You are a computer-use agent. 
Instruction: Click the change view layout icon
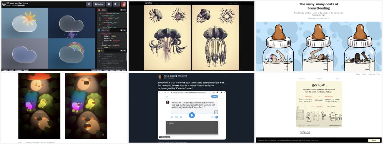point(109,4)
